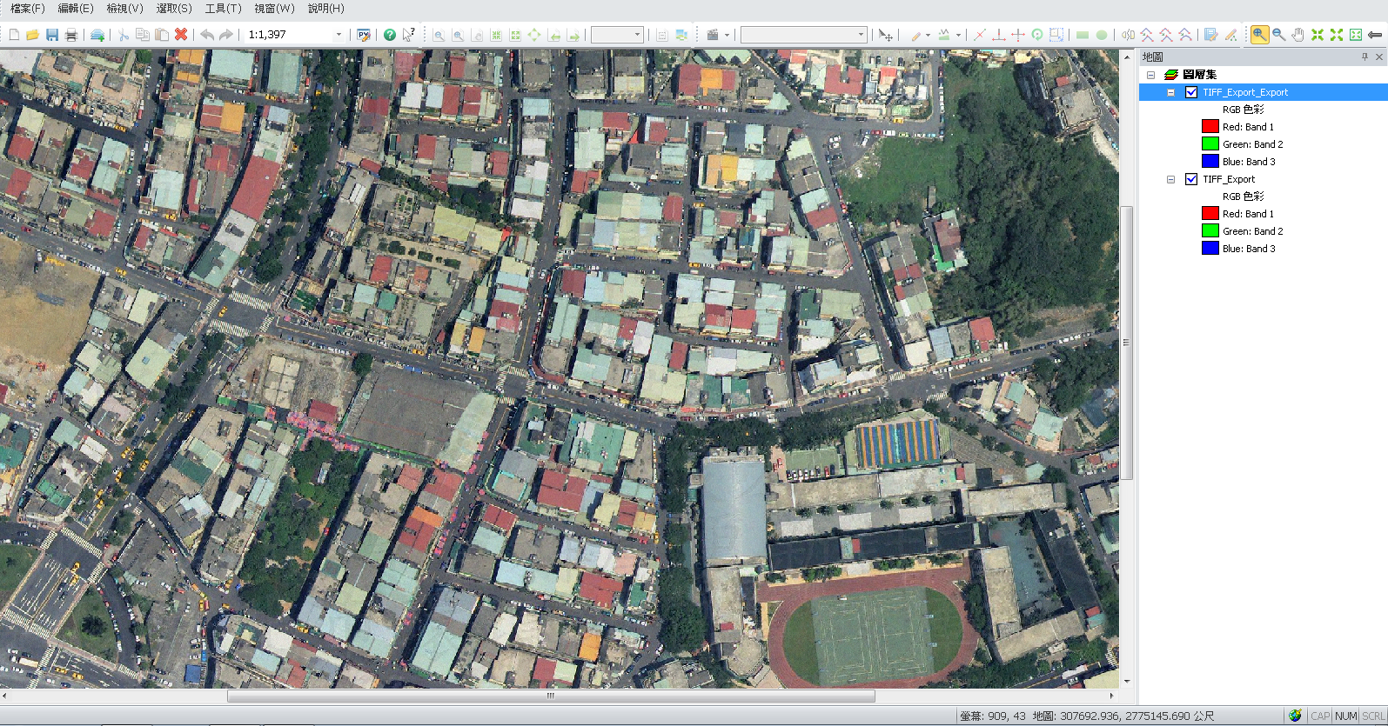Click the green circle shape tool
The width and height of the screenshot is (1388, 726).
coord(1102,35)
